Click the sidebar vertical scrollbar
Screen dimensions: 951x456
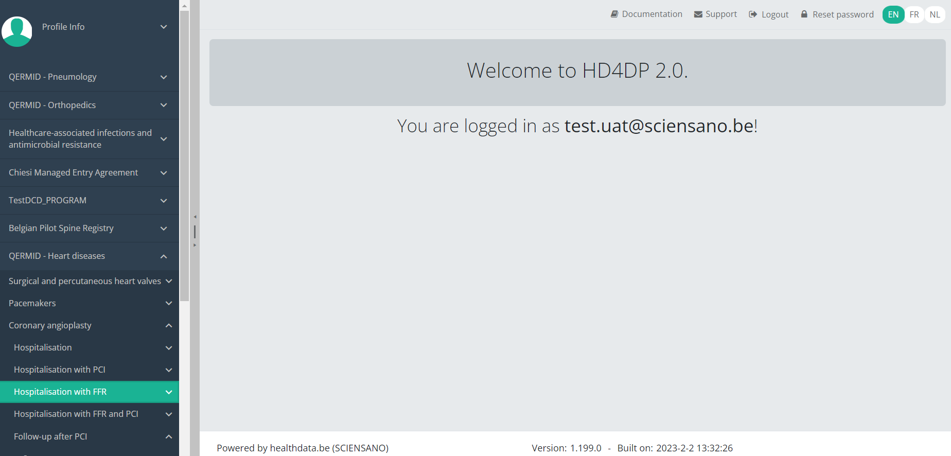click(x=184, y=154)
